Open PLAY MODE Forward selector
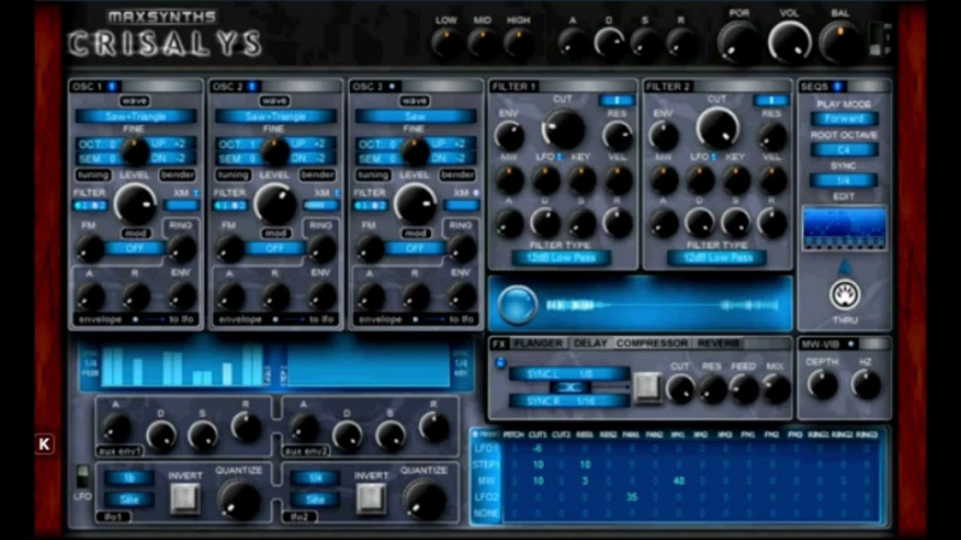This screenshot has width=961, height=540. [845, 118]
